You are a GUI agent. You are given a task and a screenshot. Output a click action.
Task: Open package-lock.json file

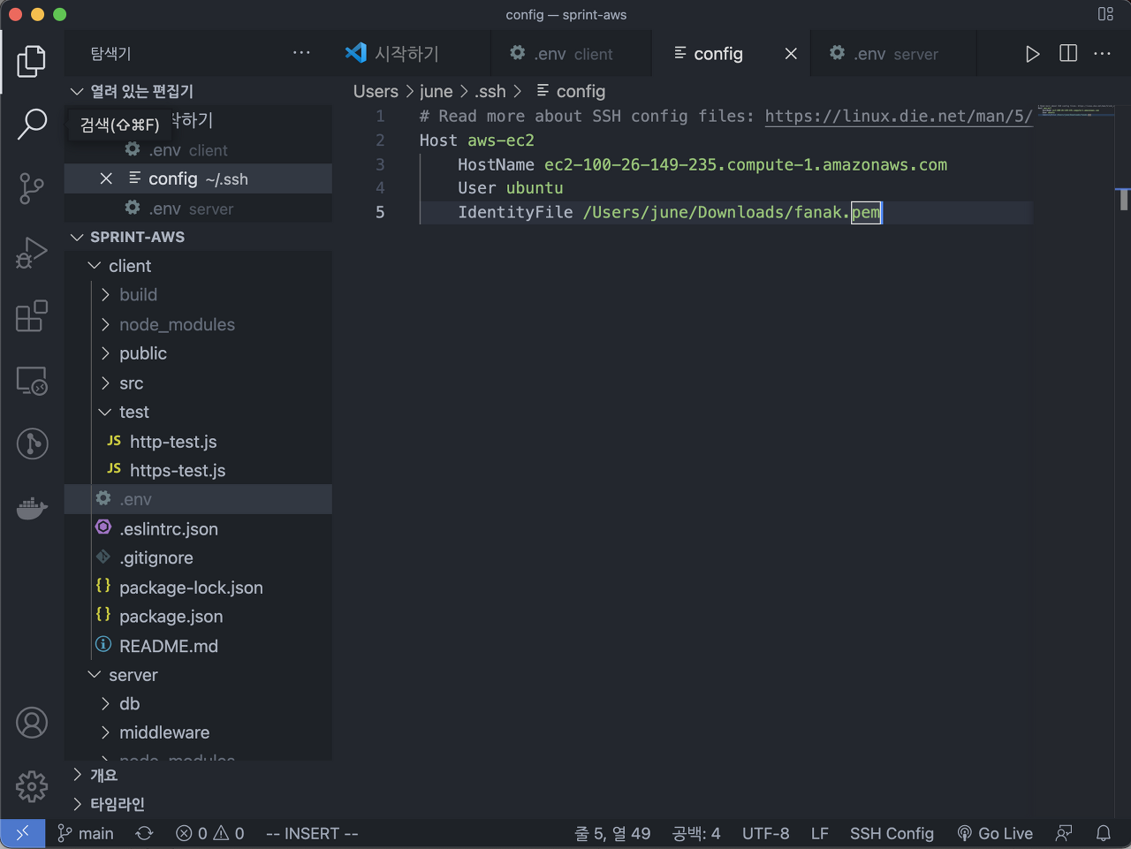199,587
